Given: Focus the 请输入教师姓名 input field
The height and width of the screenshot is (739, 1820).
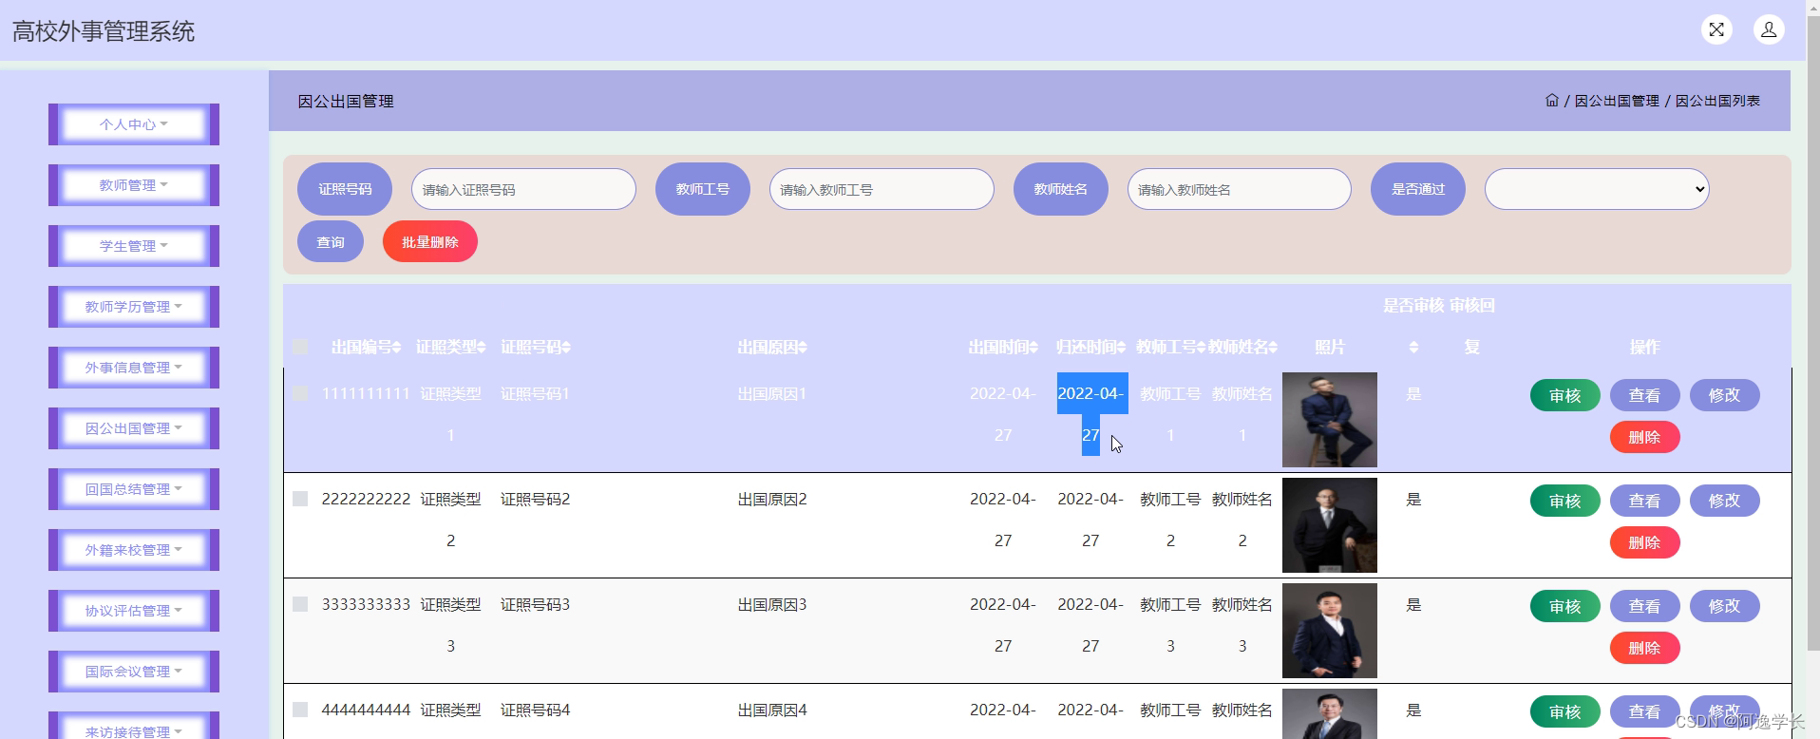Looking at the screenshot, I should pyautogui.click(x=1240, y=189).
